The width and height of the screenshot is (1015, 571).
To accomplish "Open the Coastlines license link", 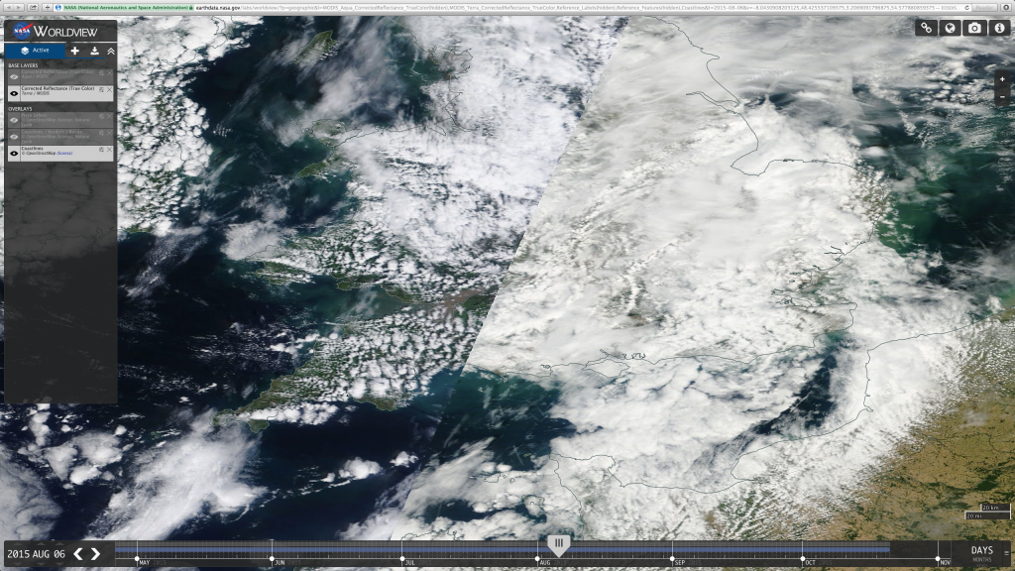I will pyautogui.click(x=64, y=154).
